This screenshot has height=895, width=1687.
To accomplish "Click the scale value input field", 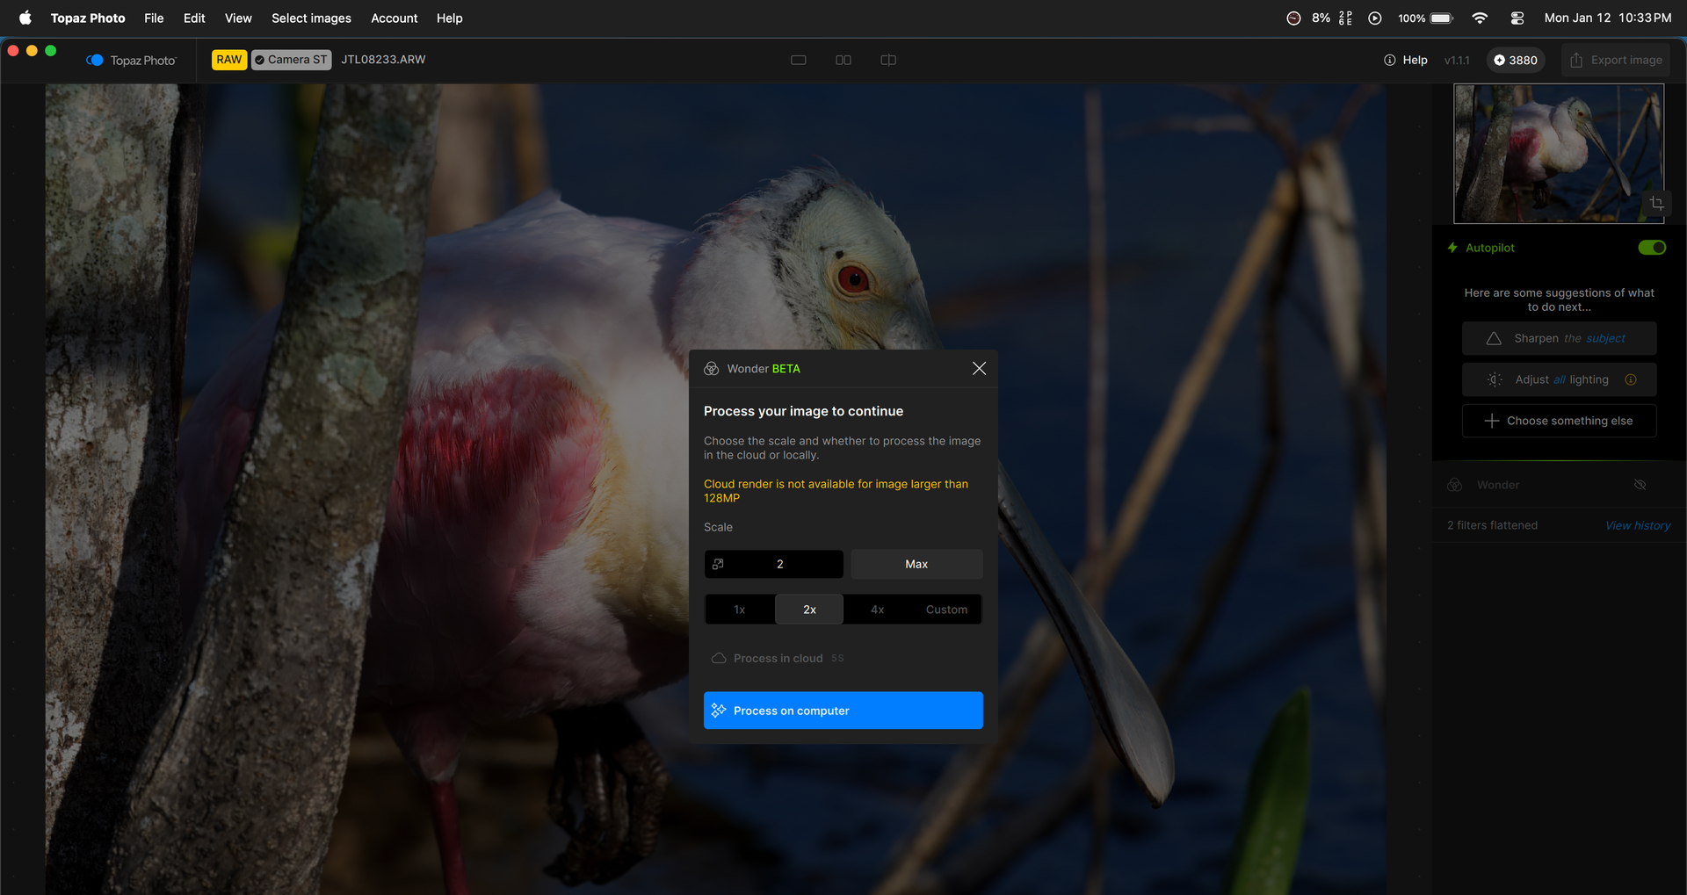I will [779, 564].
